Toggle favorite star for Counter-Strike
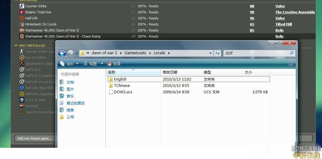 134,6
